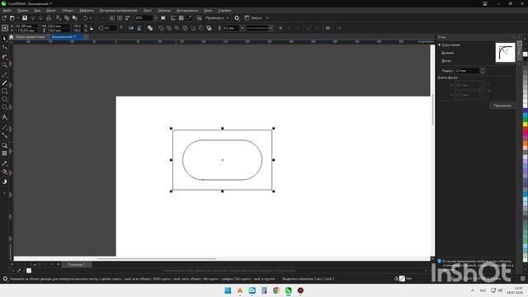Click the Запуск launcher button
This screenshot has width=528, height=297.
pos(254,18)
